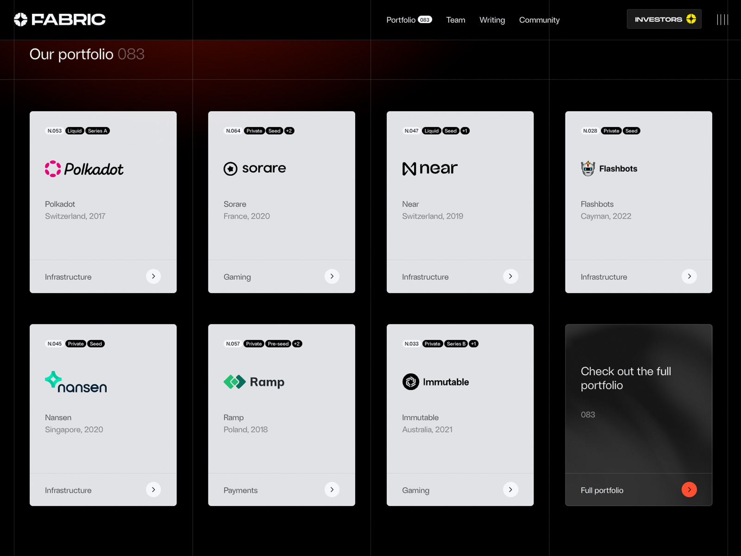Click the Immutable card arrow icon
741x556 pixels.
coord(510,490)
